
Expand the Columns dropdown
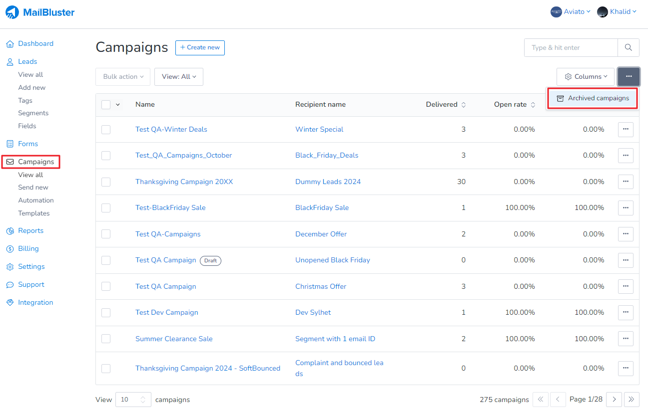586,77
